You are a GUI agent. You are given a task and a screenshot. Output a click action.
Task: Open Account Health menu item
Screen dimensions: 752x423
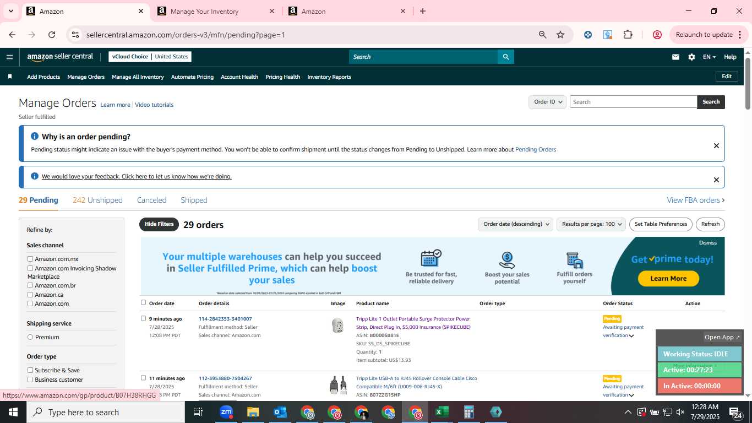239,77
